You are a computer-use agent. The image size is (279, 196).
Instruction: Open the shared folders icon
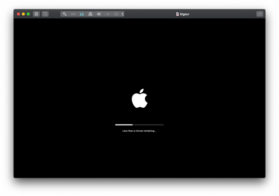pos(116,14)
